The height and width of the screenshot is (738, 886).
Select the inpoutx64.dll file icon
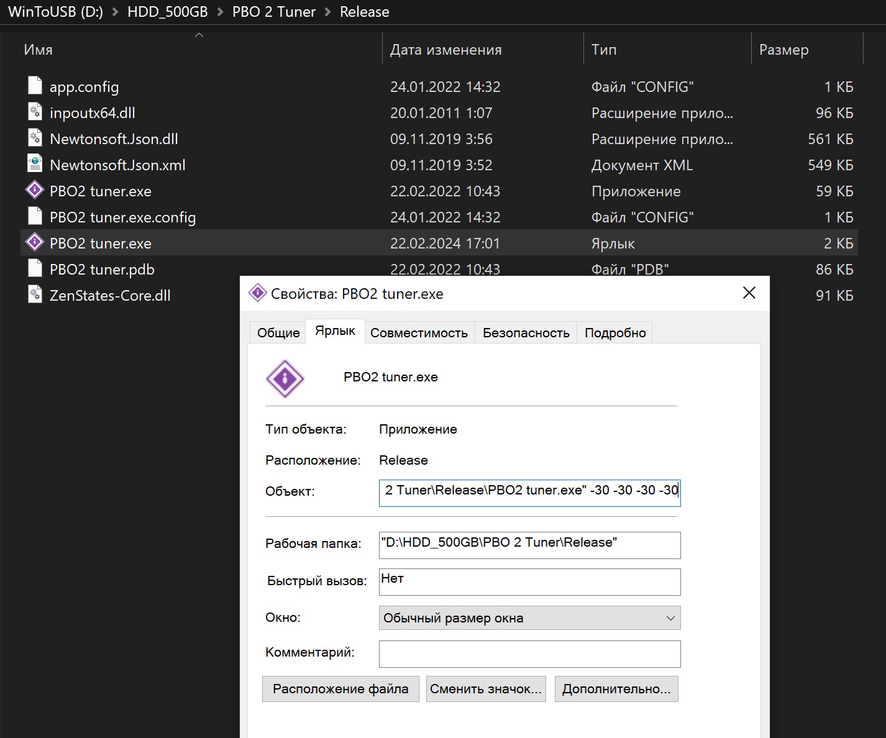(x=35, y=112)
